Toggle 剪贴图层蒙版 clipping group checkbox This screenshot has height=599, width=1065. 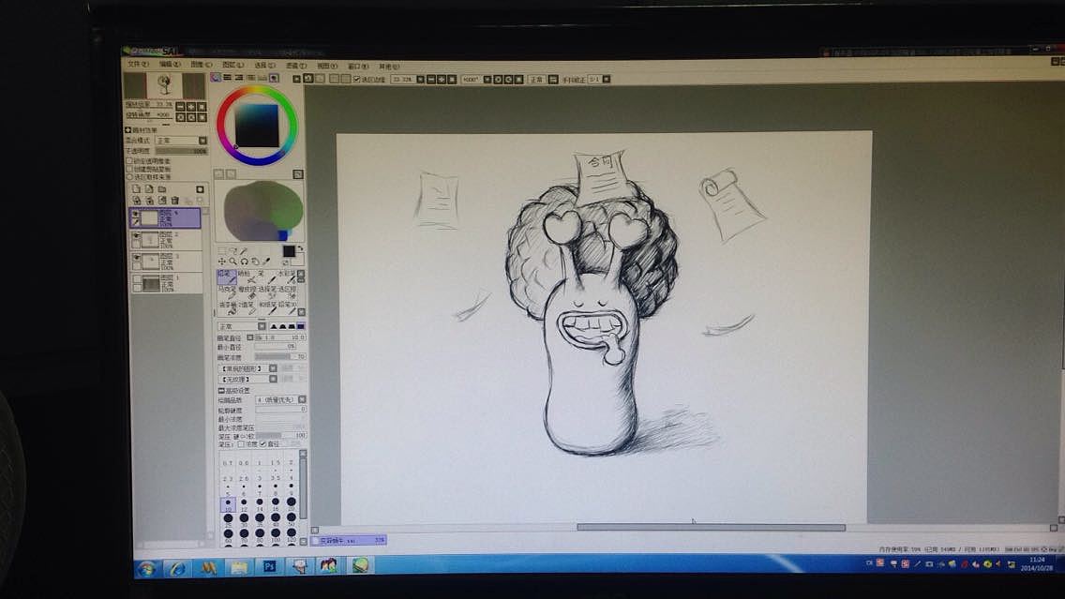[129, 169]
